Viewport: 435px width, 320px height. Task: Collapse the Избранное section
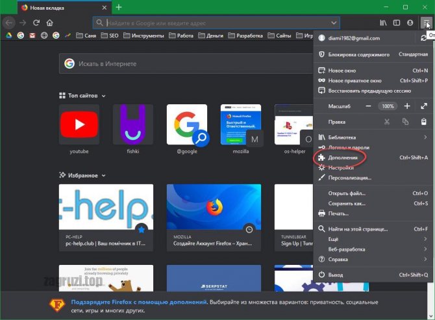103,176
